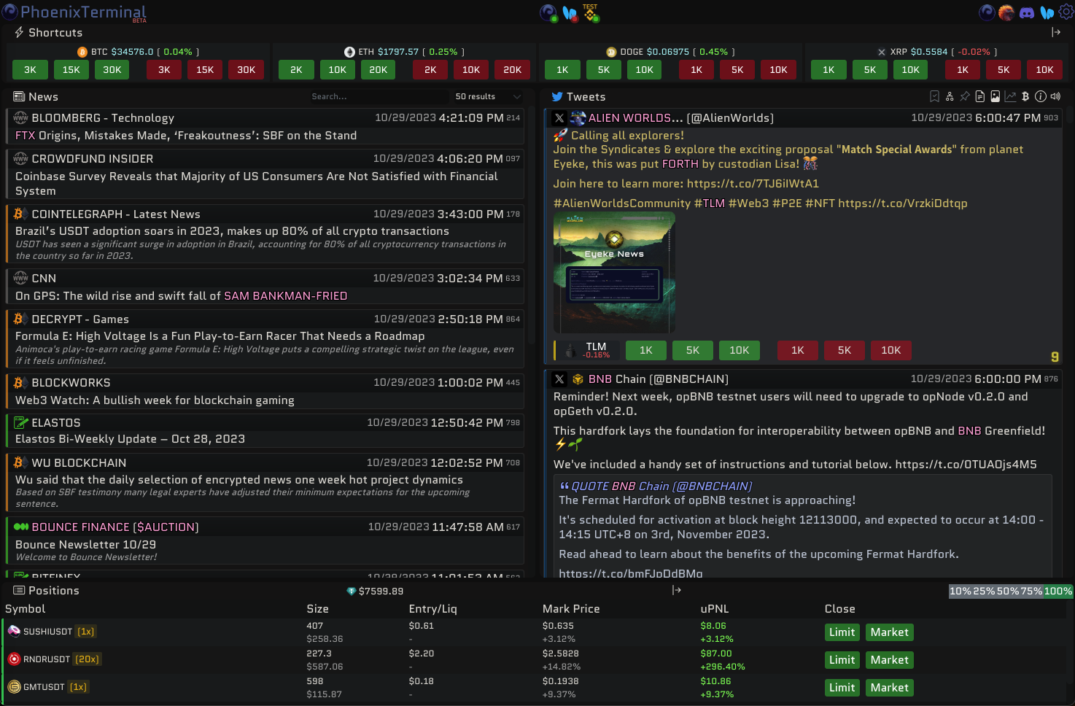Open the https://t.co/7TJ6ilWtA1 link
This screenshot has width=1075, height=706.
coord(753,184)
